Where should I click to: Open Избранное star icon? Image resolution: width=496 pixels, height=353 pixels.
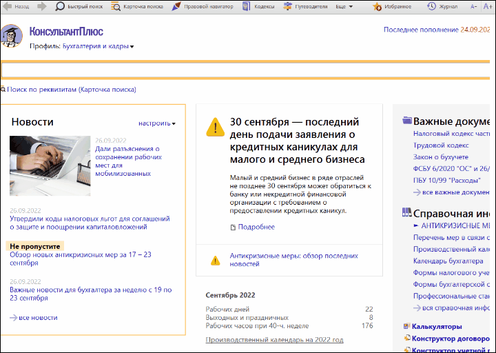click(x=392, y=6)
